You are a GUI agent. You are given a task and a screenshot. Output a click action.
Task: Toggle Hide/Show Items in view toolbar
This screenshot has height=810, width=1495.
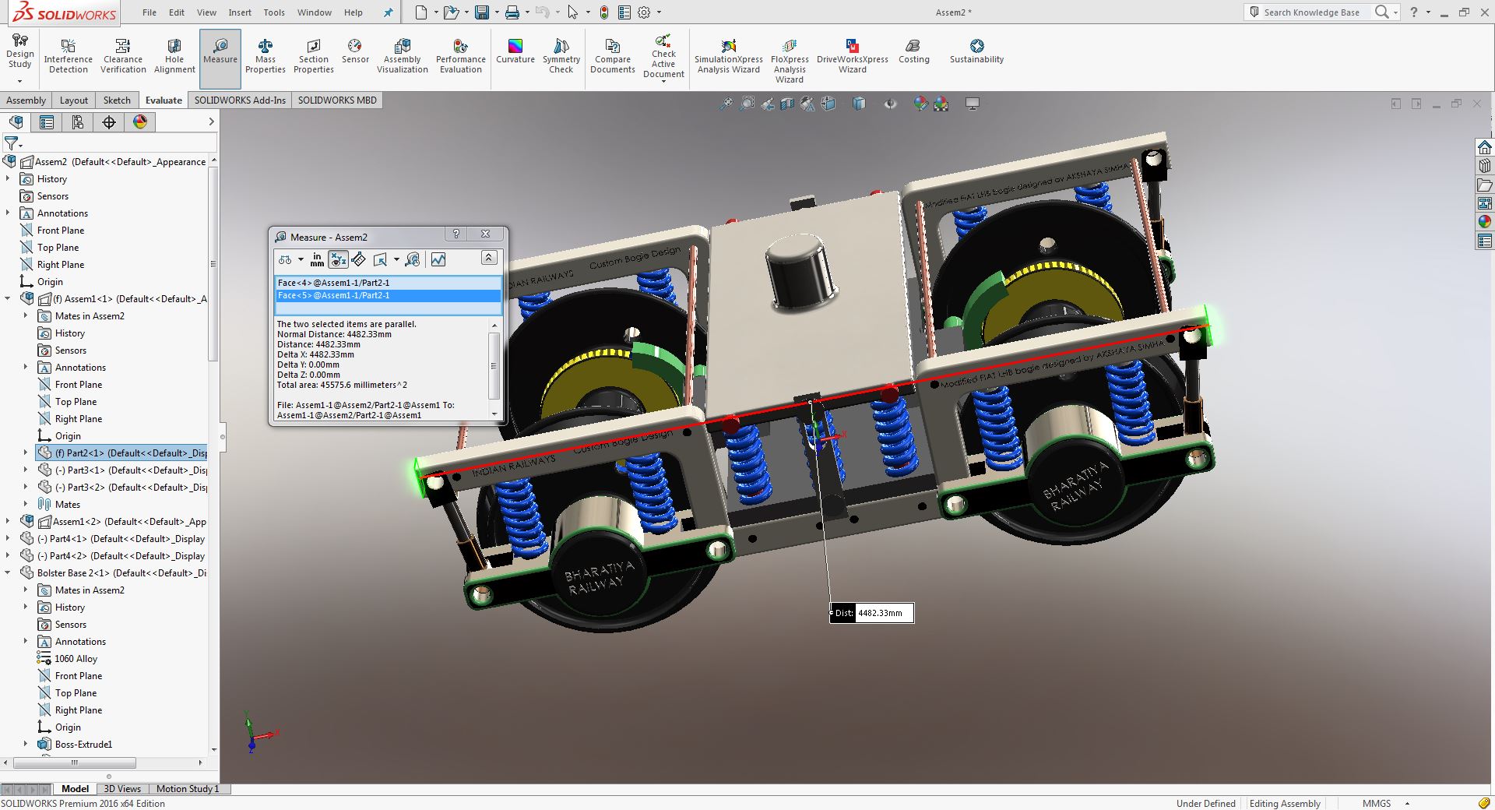pos(890,104)
